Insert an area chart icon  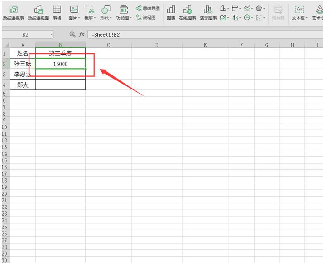click(x=223, y=18)
